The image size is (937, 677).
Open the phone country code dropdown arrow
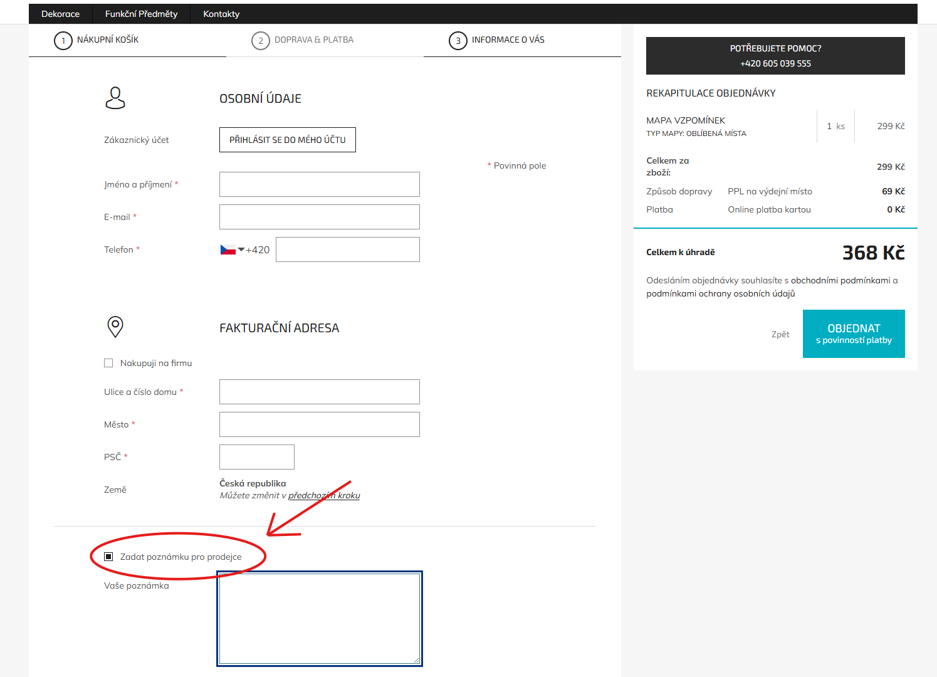click(241, 249)
